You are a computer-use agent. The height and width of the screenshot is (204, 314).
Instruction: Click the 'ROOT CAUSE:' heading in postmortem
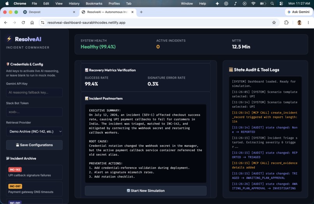pos(99,141)
